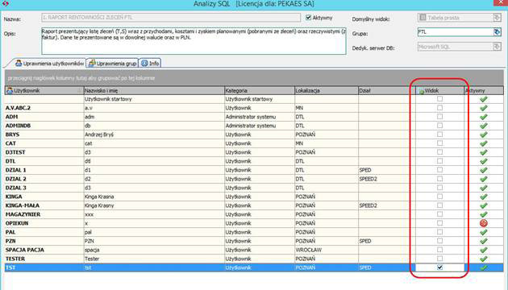Click the Domyślny widok selector icon
508x290 pixels.
click(497, 18)
